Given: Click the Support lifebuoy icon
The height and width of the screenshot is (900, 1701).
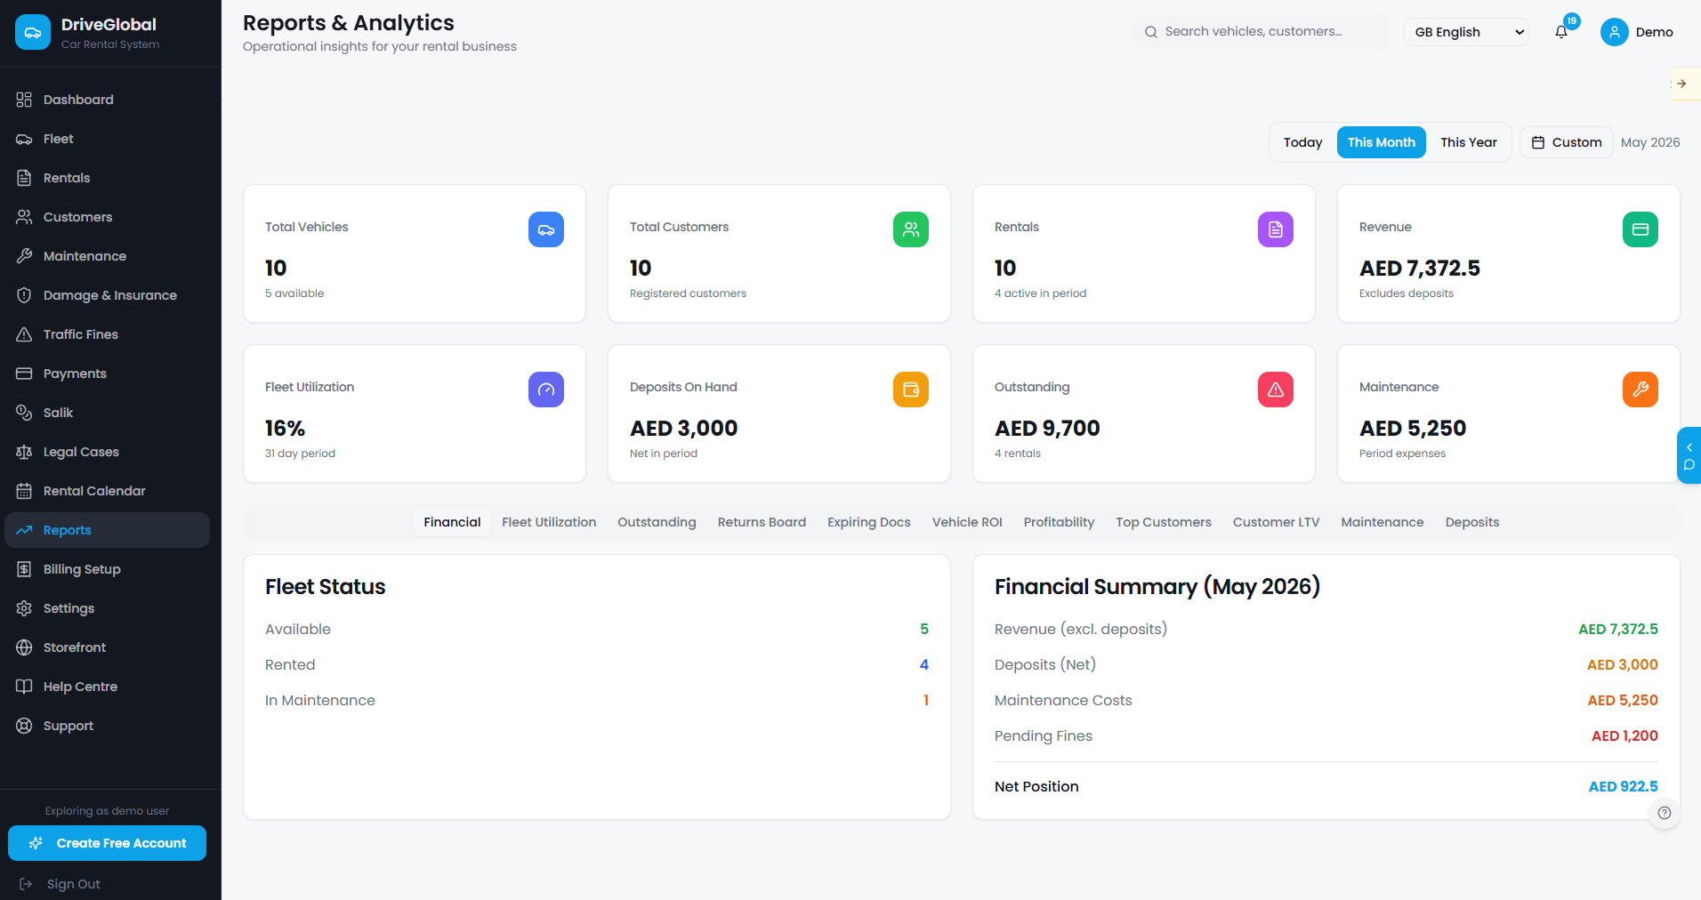Looking at the screenshot, I should tap(24, 726).
